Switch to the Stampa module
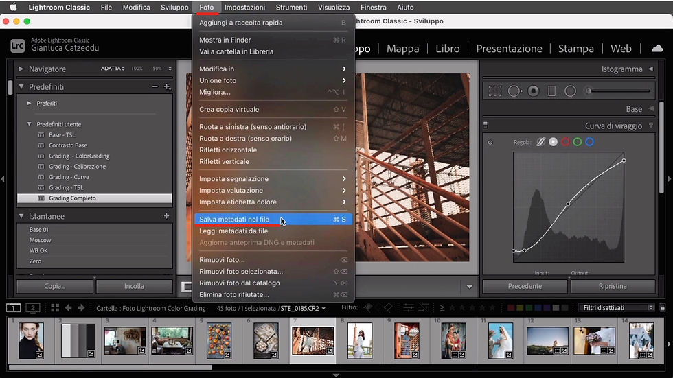Image resolution: width=673 pixels, height=378 pixels. point(576,49)
